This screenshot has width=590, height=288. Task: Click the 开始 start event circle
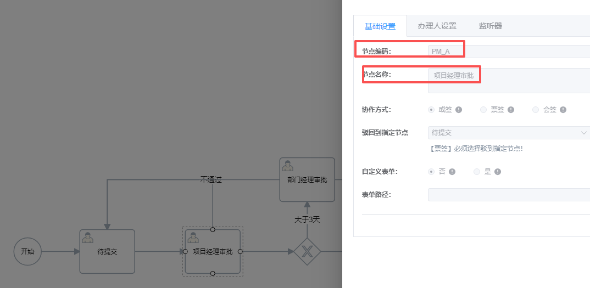click(x=27, y=252)
